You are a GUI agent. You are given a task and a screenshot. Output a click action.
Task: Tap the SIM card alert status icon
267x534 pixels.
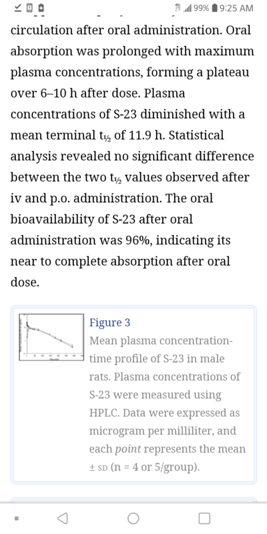[x=29, y=7]
